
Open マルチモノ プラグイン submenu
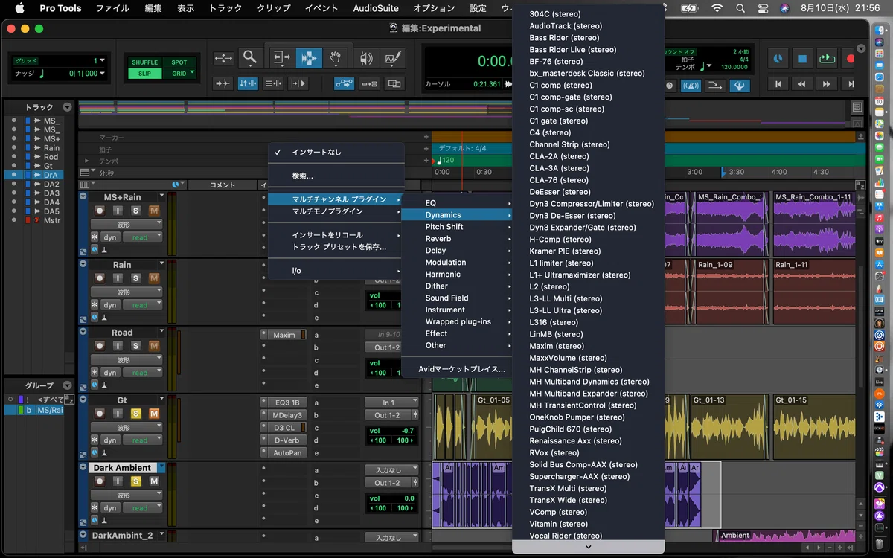point(336,211)
